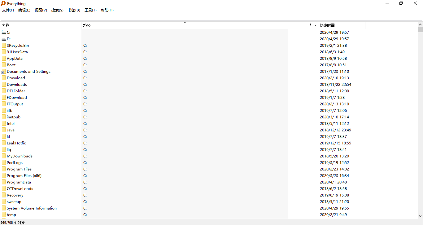Select the LeakHotfix folder icon

click(4, 143)
